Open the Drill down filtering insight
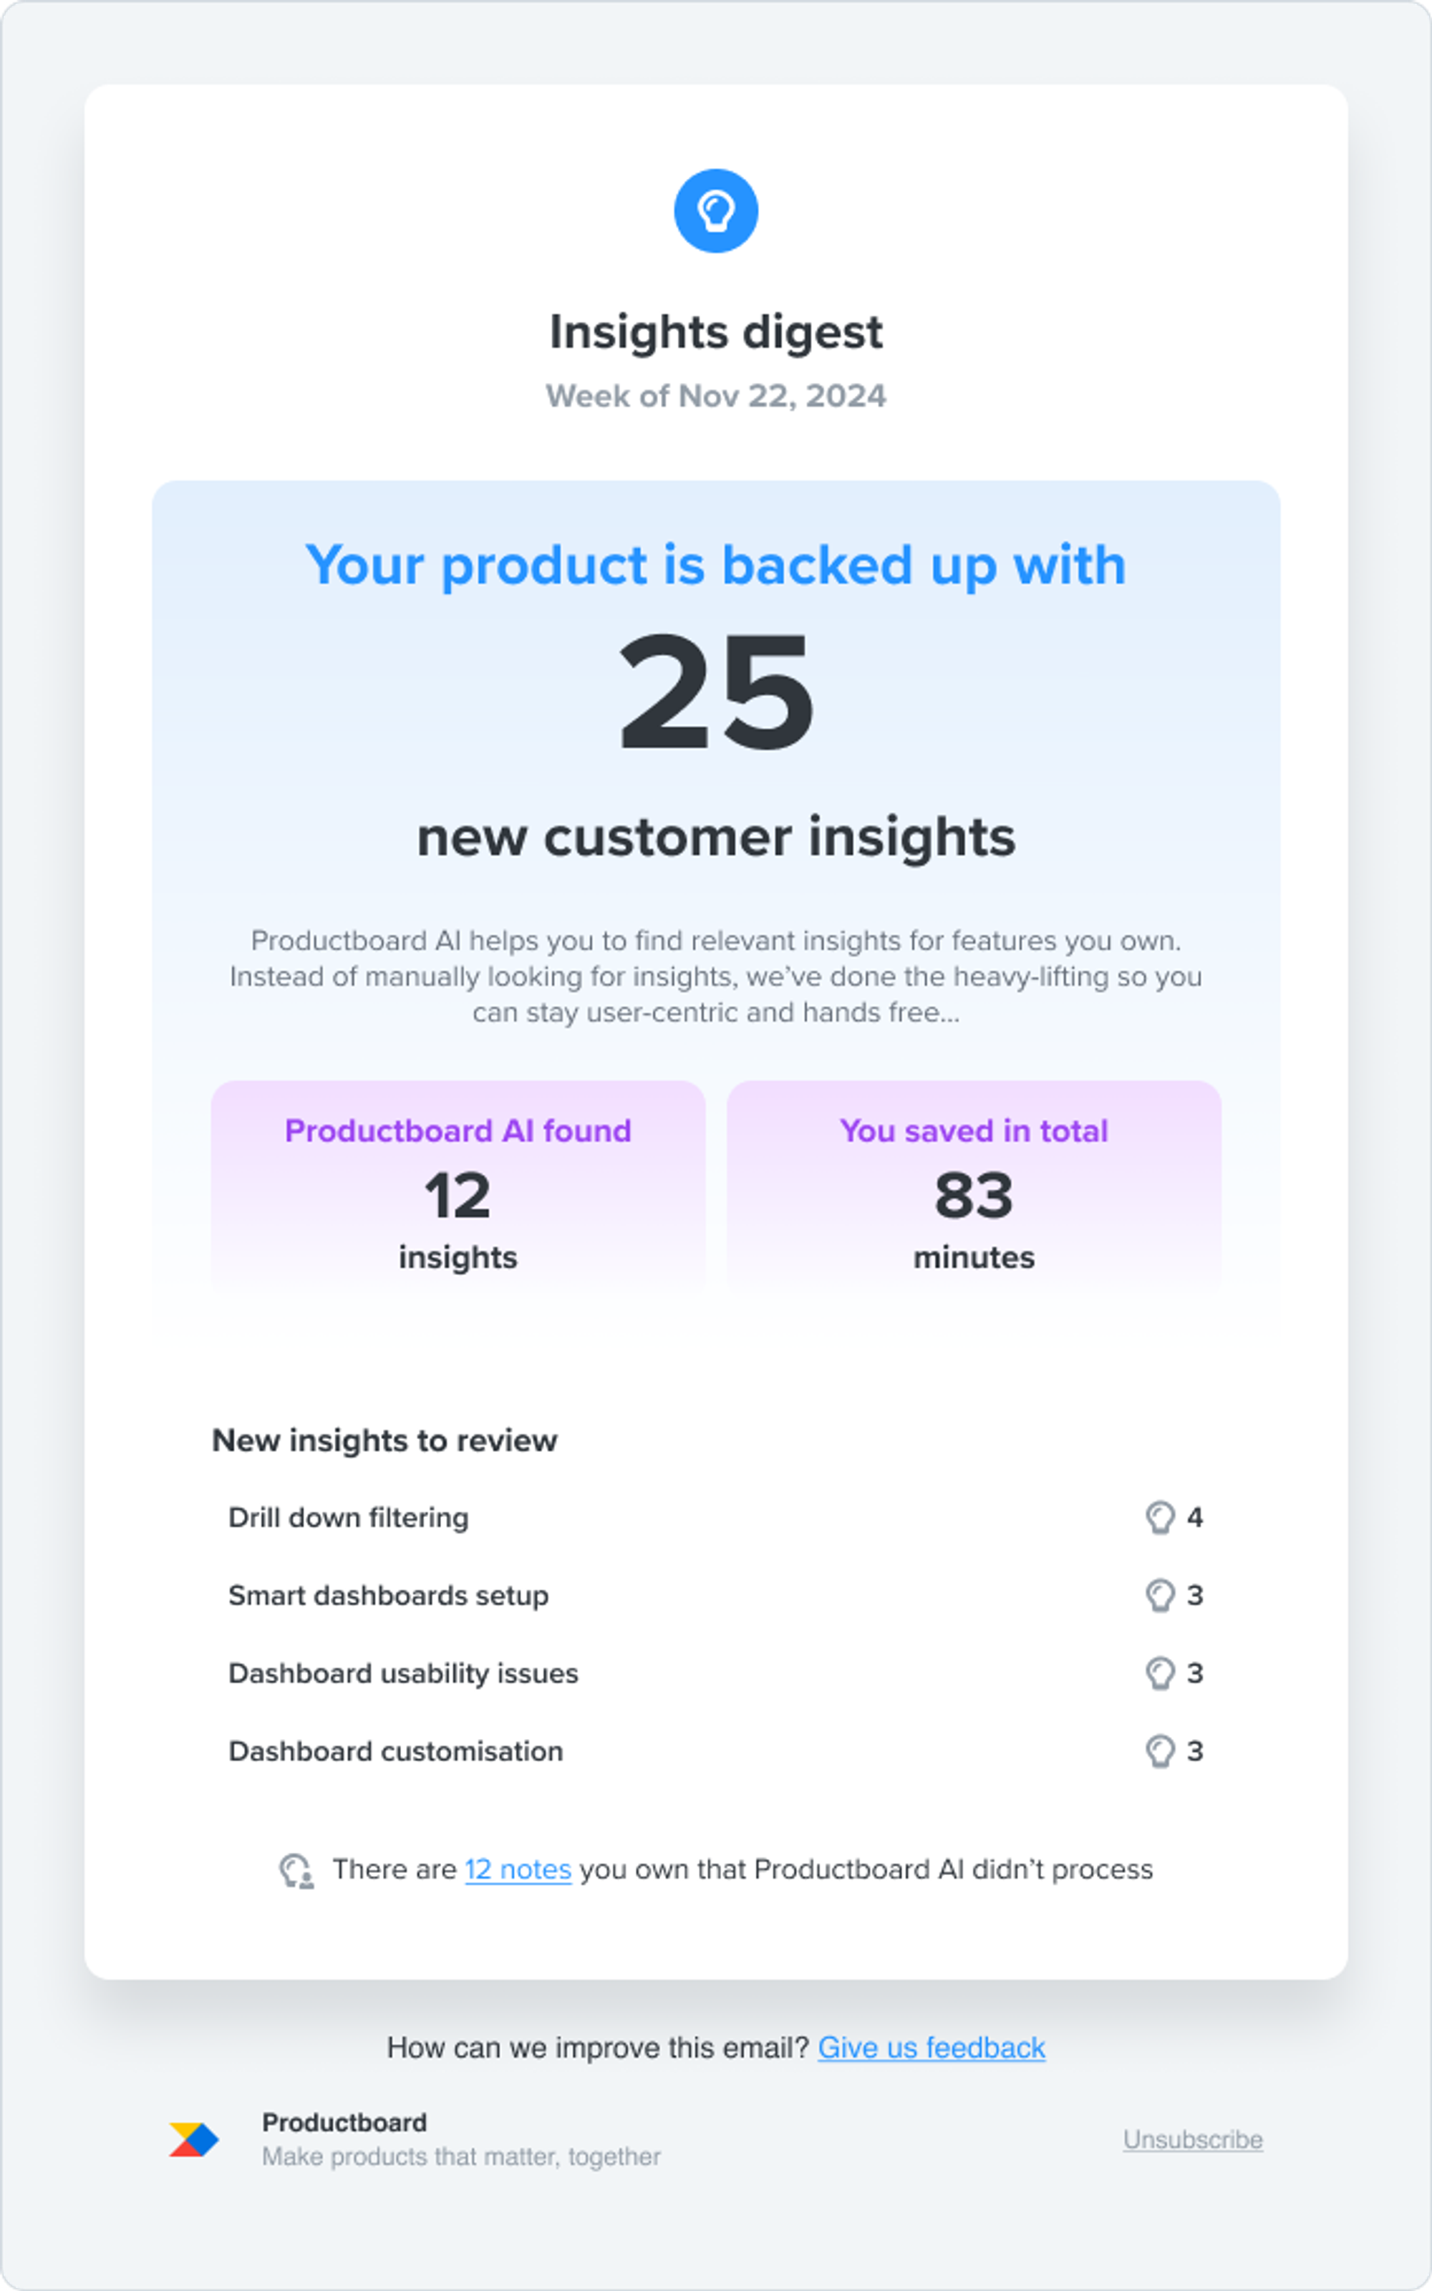 (x=349, y=1516)
